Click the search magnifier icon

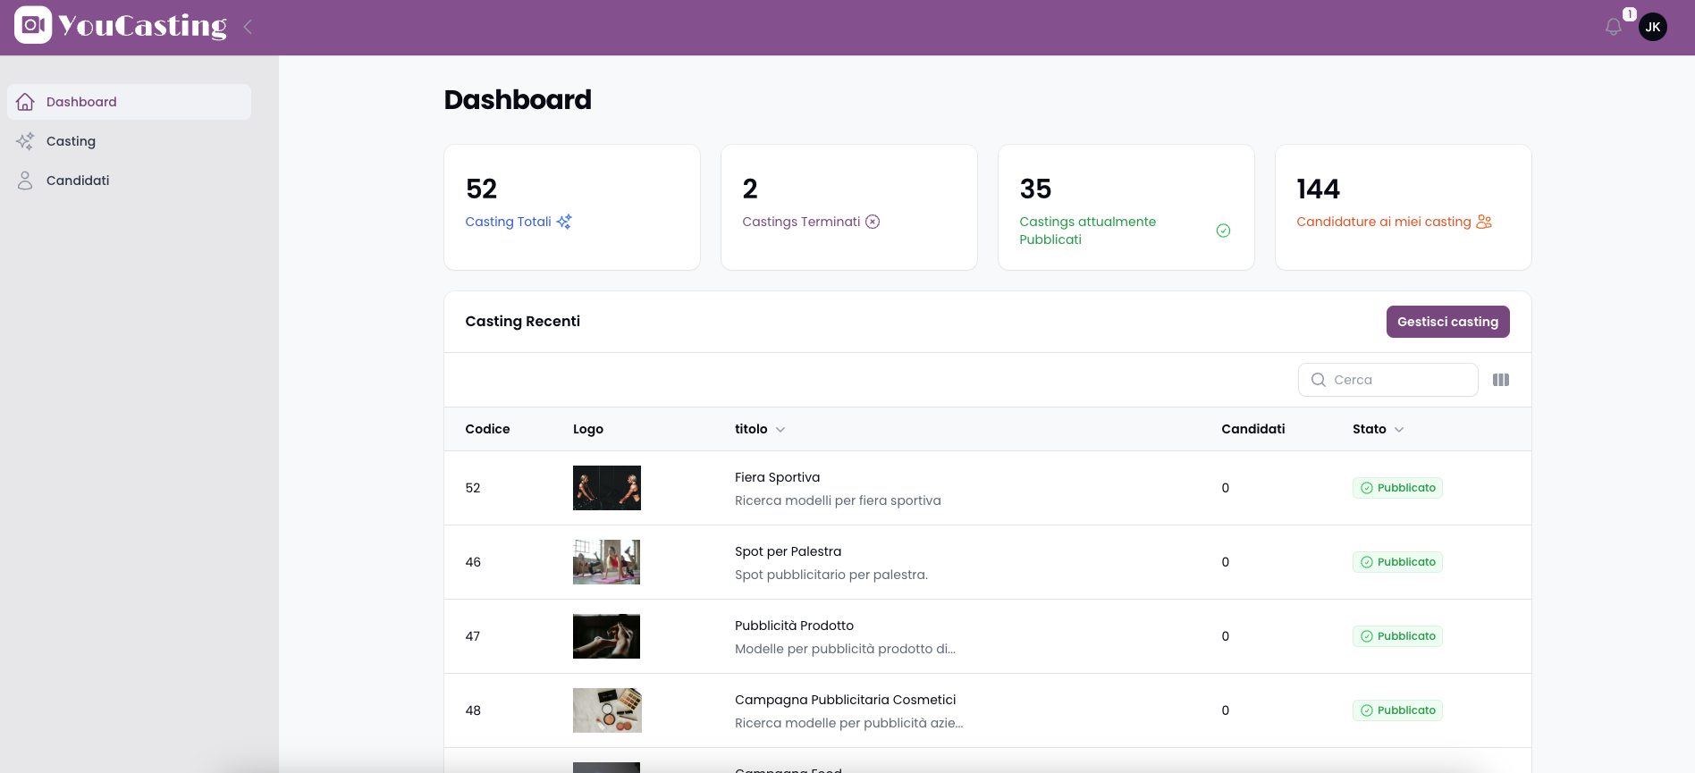click(1319, 380)
